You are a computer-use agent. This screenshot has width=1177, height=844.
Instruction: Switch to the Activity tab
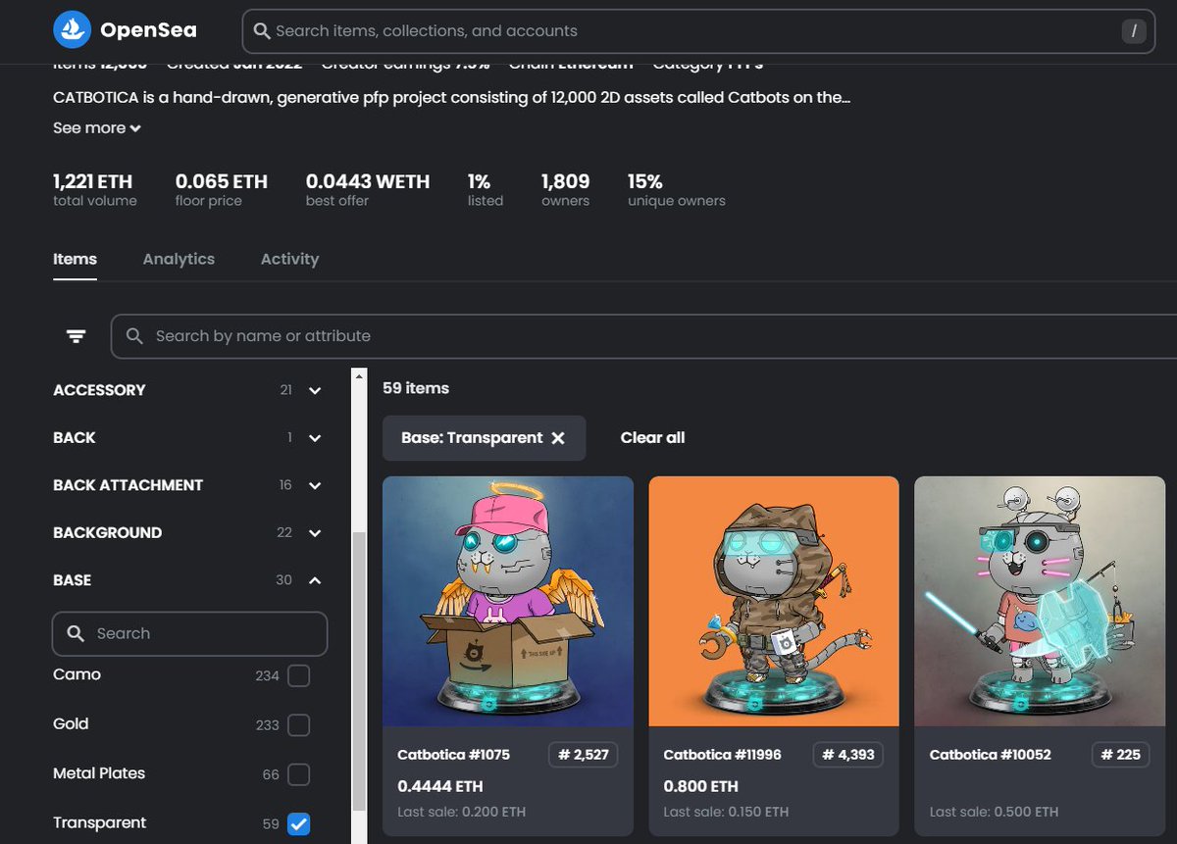click(x=289, y=259)
